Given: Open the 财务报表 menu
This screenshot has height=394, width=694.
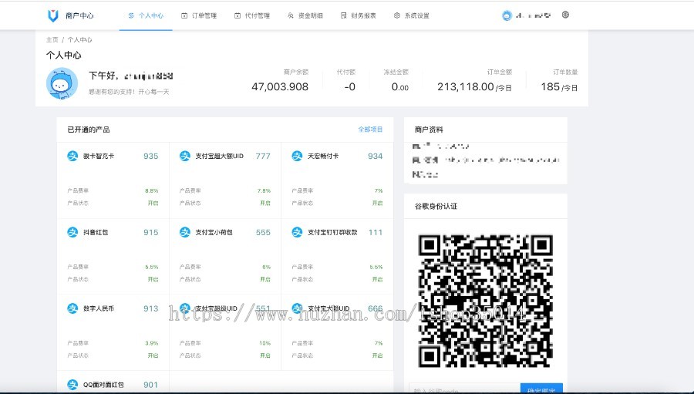Looking at the screenshot, I should click(x=358, y=15).
